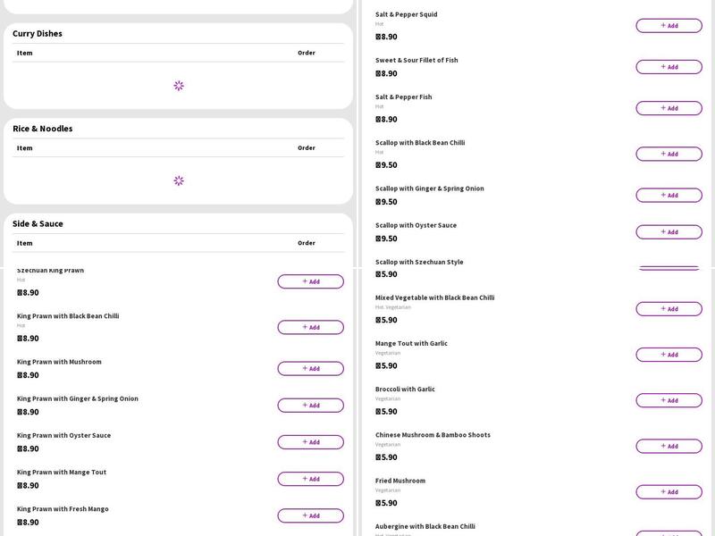Add Chinese Mushroom & Bamboo Shoots
715x536 pixels.
point(669,446)
